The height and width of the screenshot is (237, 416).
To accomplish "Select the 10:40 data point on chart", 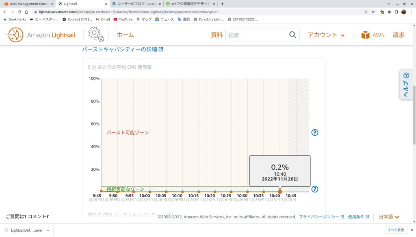I will 280,192.
